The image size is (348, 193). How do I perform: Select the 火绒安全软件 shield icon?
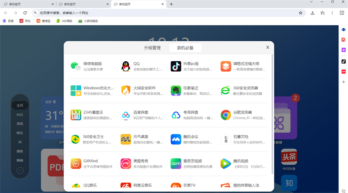(126, 90)
